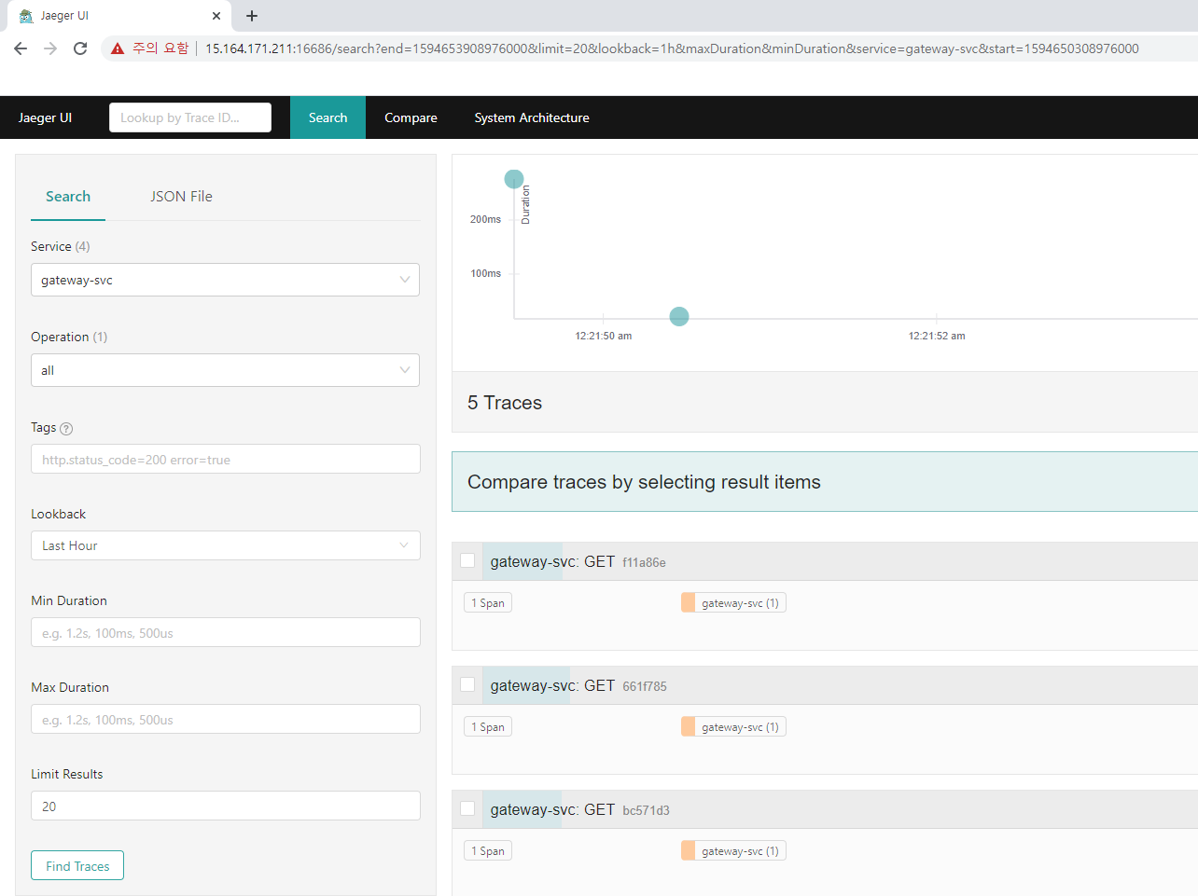This screenshot has width=1198, height=896.
Task: Click the Min Duration input field
Action: [x=226, y=632]
